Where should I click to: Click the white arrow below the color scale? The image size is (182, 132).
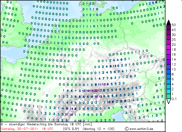tap(169, 101)
